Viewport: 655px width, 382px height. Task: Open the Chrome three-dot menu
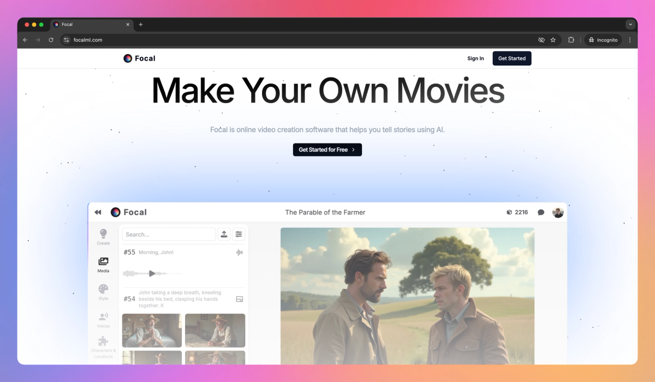[630, 40]
